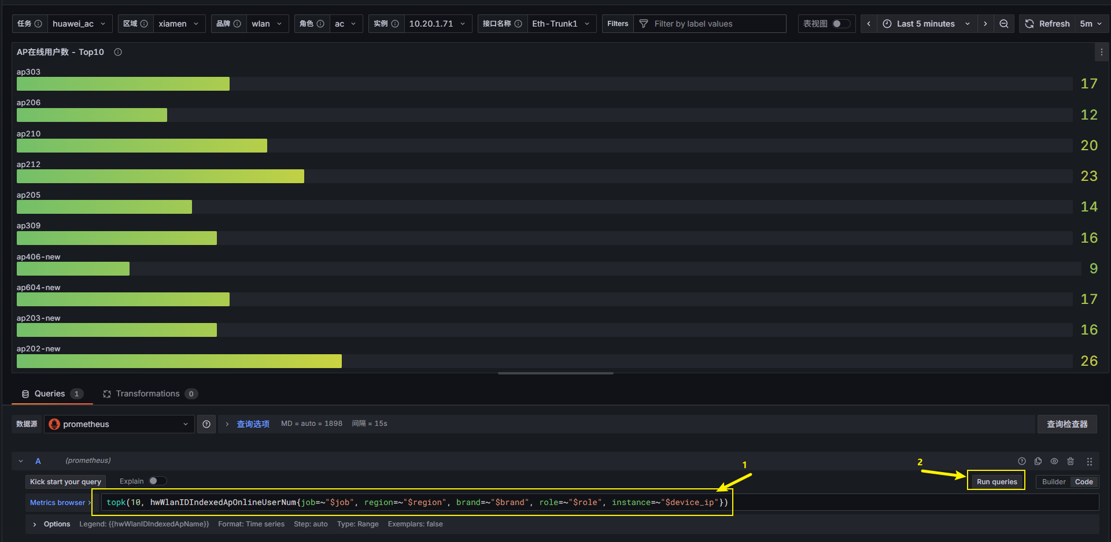Delete query A with the trash icon
The image size is (1111, 542).
(x=1071, y=461)
